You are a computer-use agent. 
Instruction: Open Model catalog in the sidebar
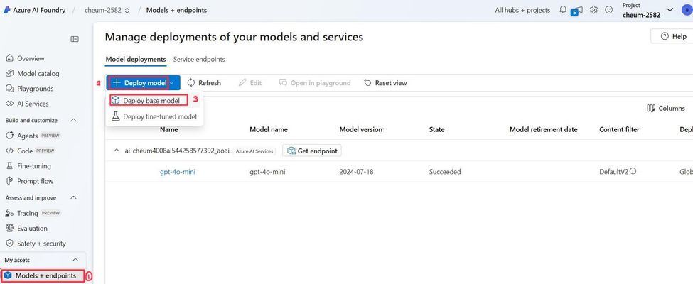38,73
